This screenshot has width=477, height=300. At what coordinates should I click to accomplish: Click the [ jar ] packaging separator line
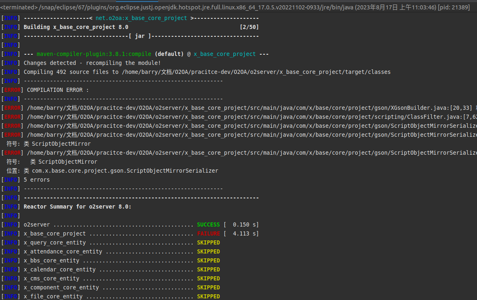coord(140,36)
